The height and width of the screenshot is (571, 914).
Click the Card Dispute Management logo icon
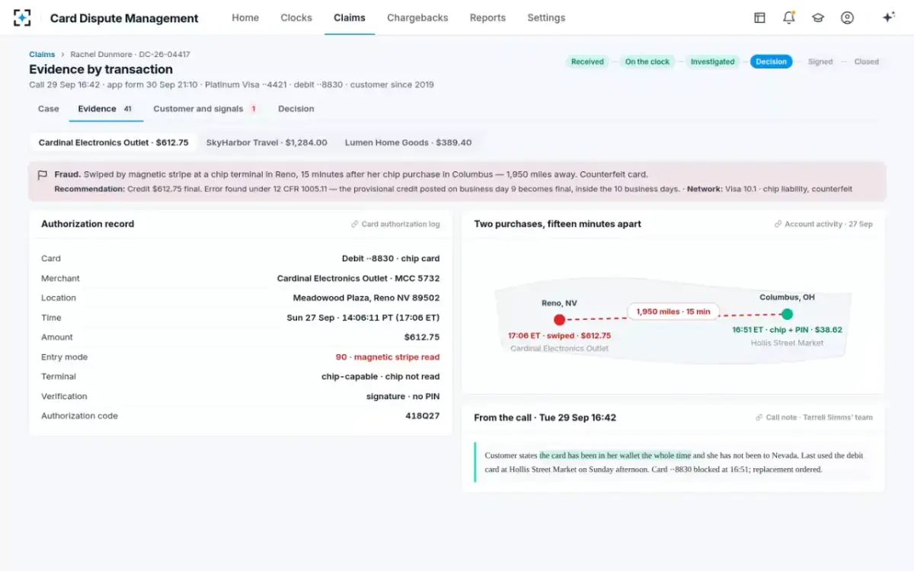(23, 18)
